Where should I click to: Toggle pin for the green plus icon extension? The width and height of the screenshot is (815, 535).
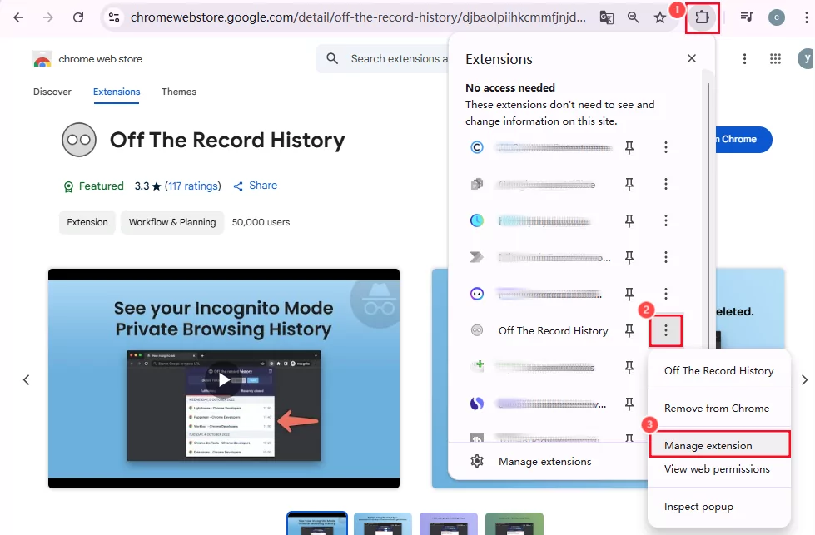(629, 367)
